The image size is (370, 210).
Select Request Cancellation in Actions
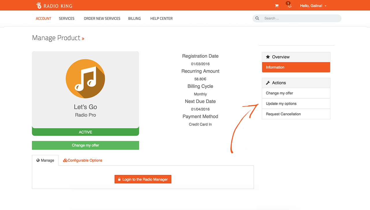click(x=296, y=114)
